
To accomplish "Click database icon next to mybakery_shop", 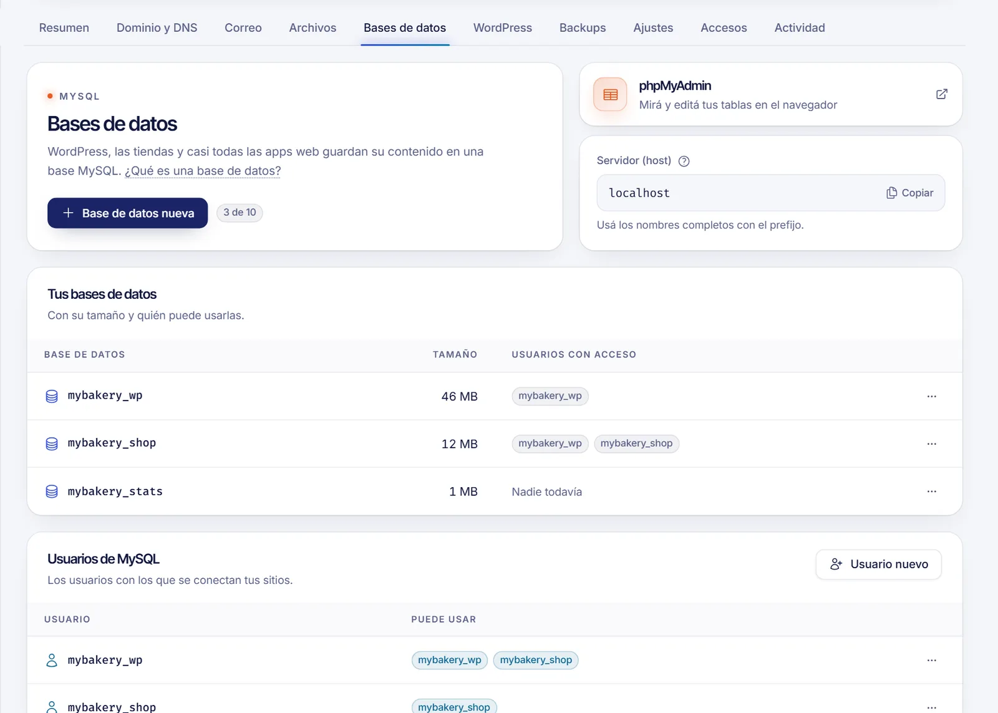I will (52, 444).
